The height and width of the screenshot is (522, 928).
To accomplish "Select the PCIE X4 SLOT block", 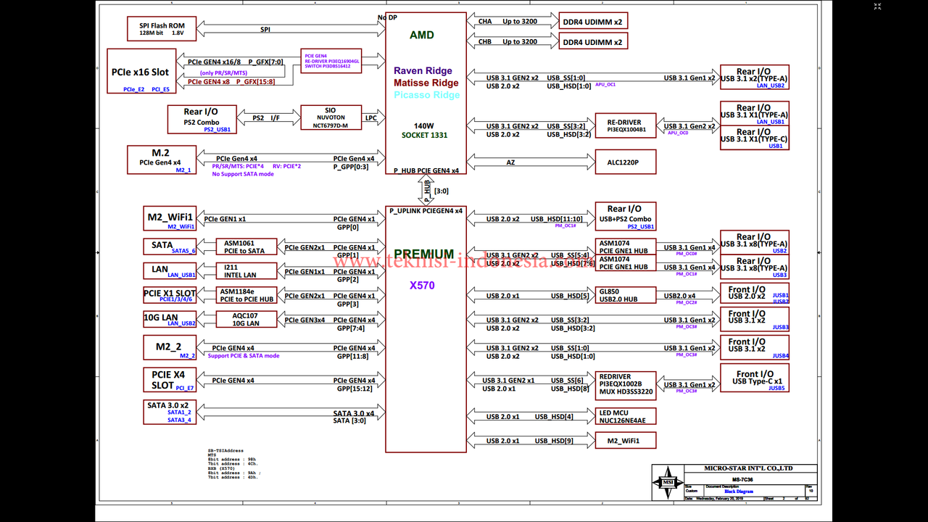I will point(170,381).
